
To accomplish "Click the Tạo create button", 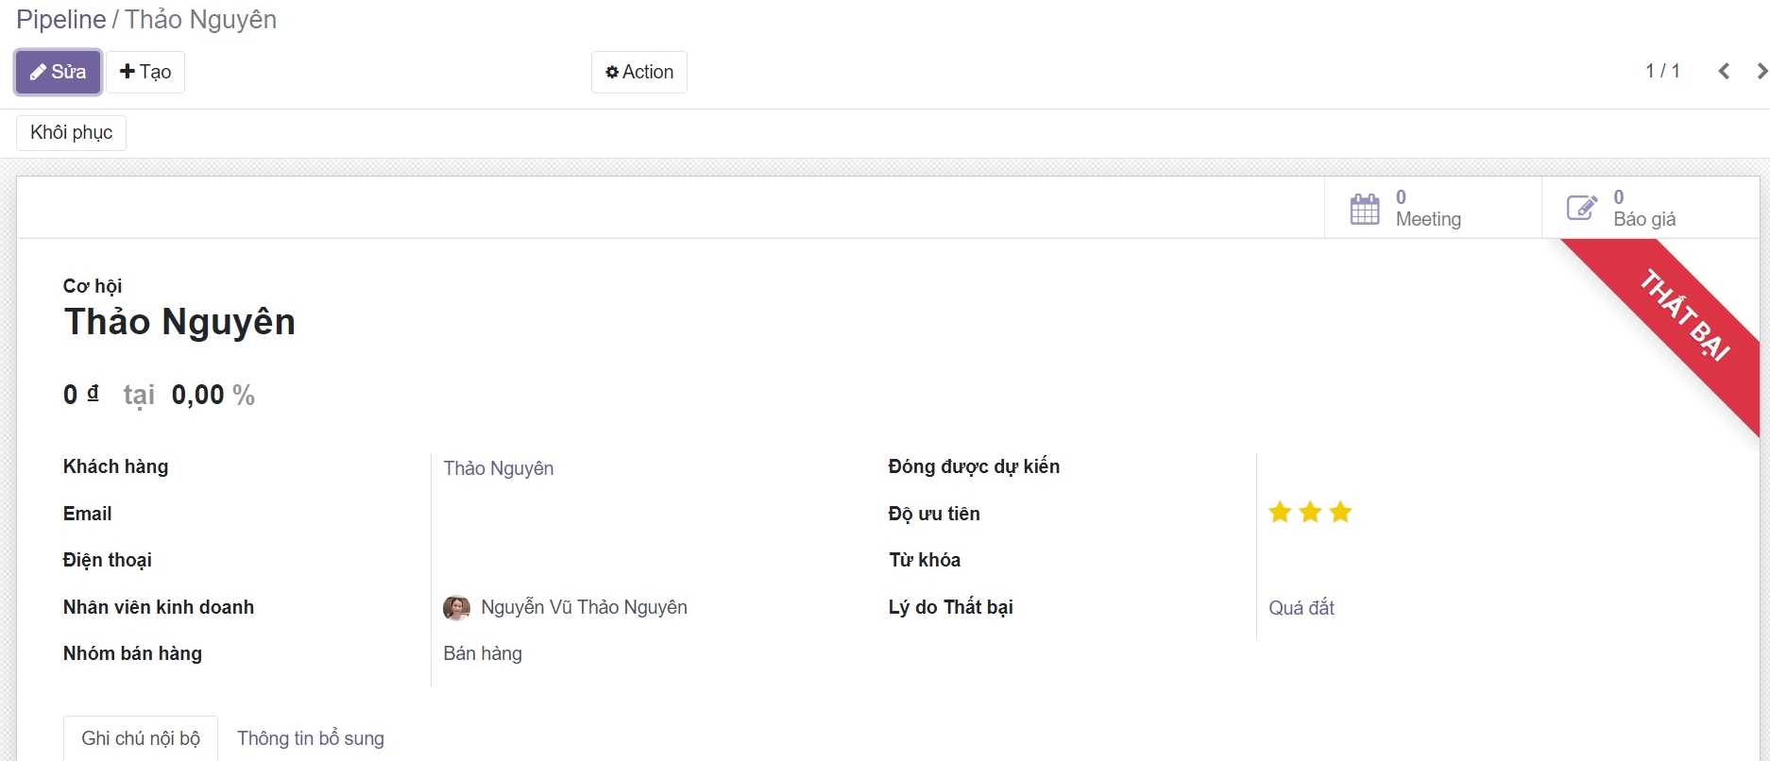I will click(x=145, y=72).
